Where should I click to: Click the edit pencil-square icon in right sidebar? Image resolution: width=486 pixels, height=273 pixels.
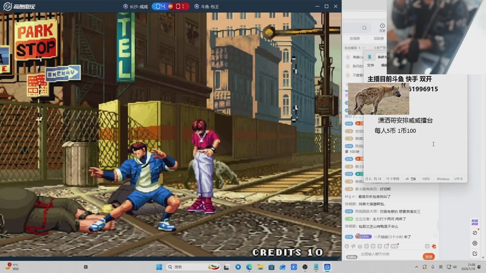475,254
